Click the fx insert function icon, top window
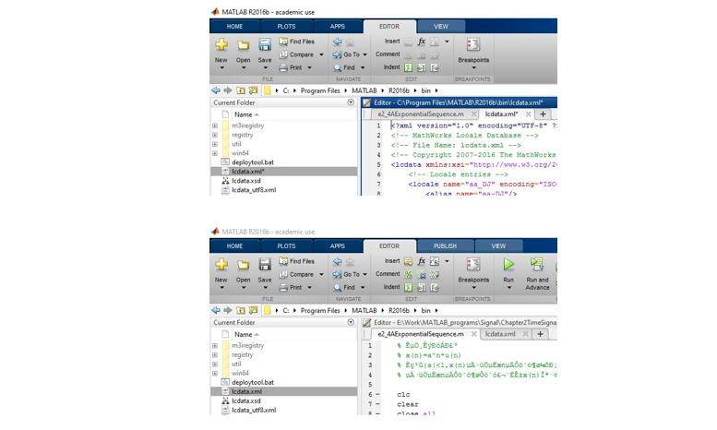717x430 pixels. pyautogui.click(x=422, y=42)
